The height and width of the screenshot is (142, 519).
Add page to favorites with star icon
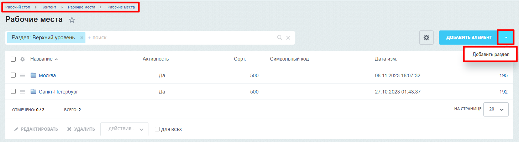click(x=72, y=20)
